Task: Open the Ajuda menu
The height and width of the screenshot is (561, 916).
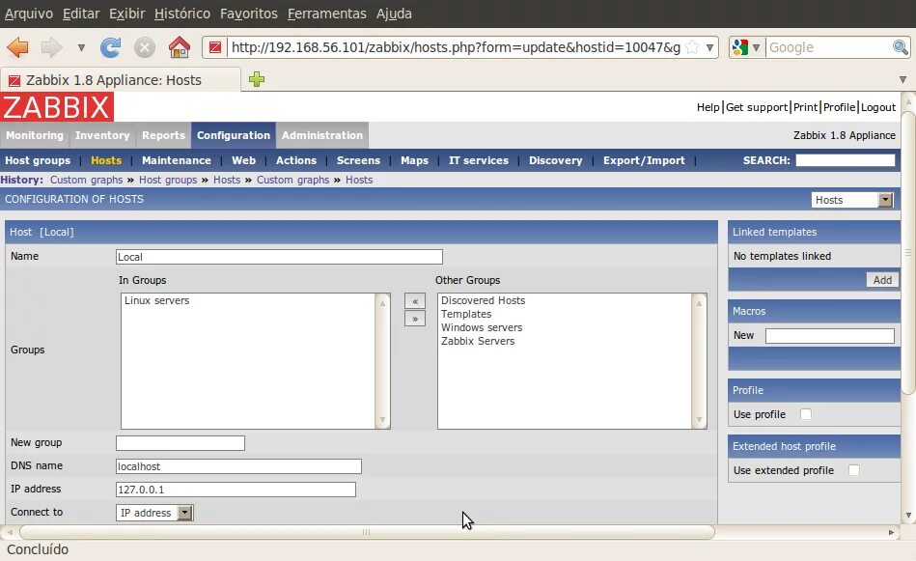Action: point(394,14)
